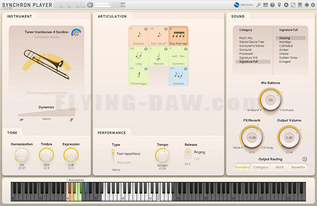Click the Tempo knob
Image resolution: width=317 pixels, height=206 pixels.
tap(162, 156)
